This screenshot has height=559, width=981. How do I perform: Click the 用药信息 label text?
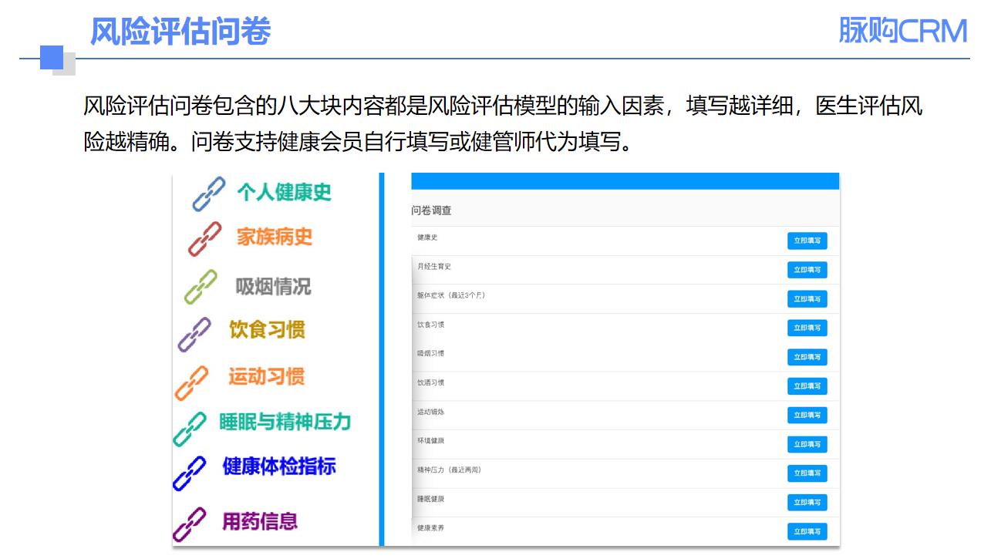coord(260,522)
